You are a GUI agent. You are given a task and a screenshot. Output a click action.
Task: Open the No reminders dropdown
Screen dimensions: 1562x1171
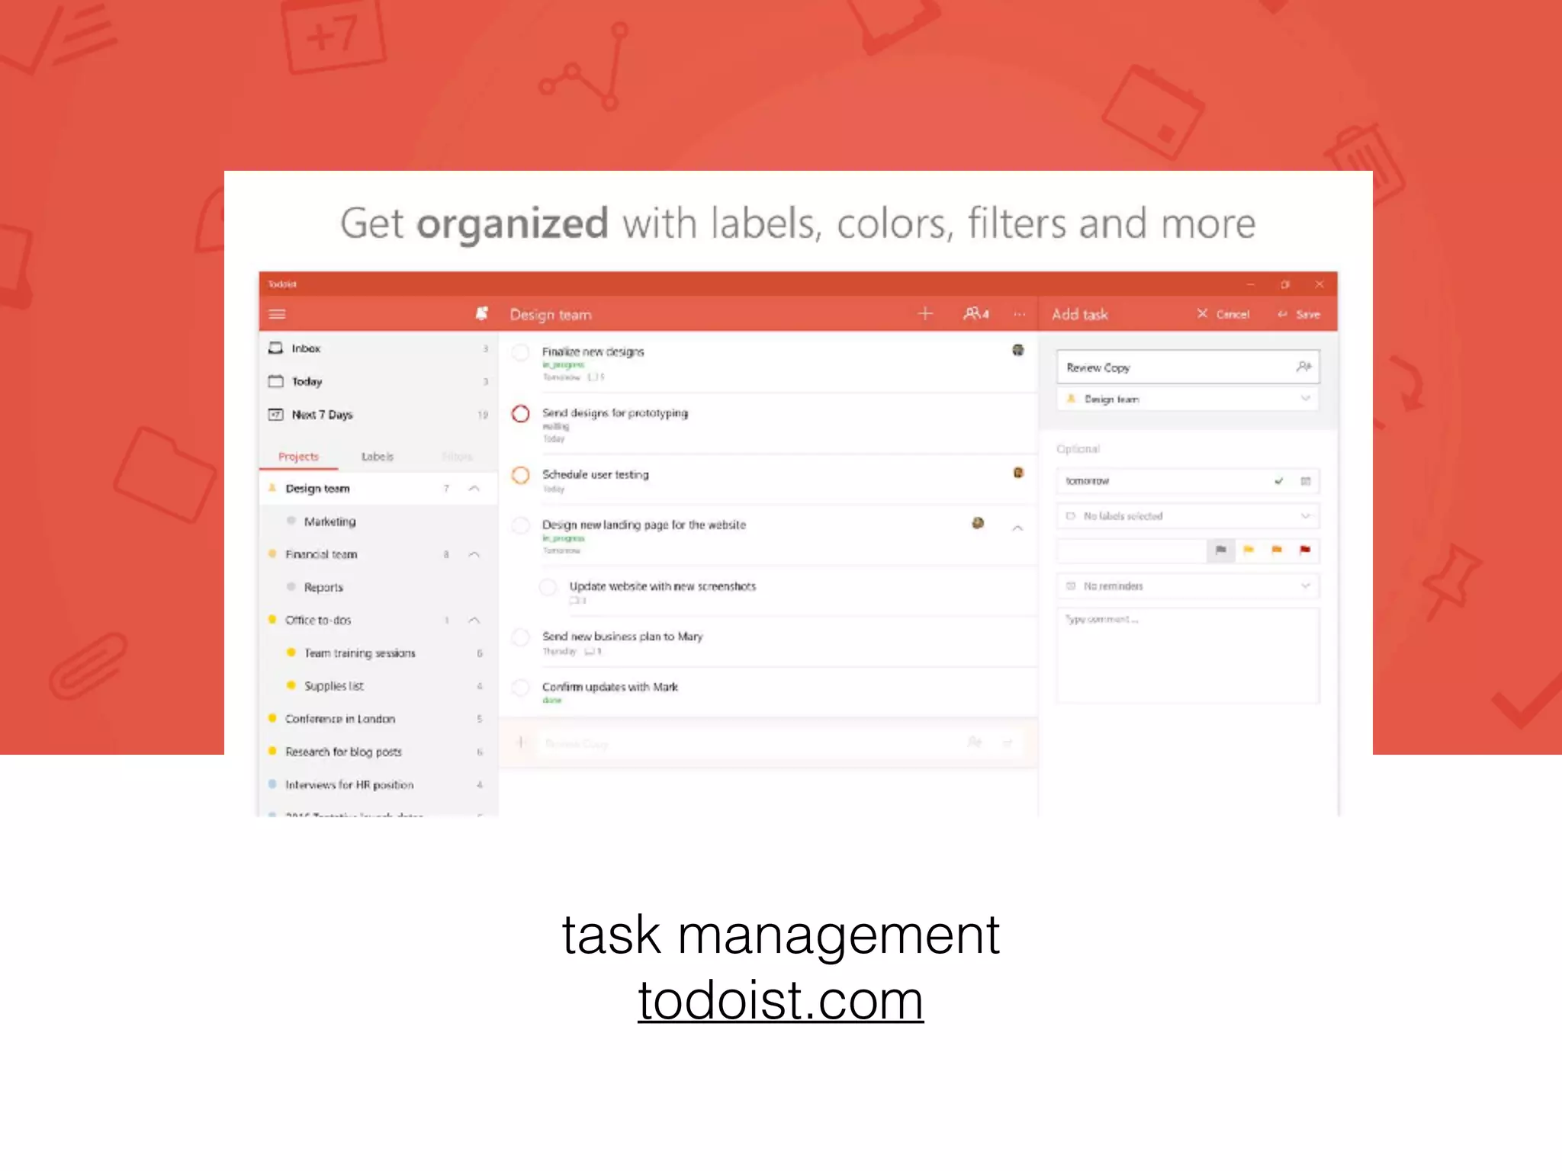[1188, 586]
